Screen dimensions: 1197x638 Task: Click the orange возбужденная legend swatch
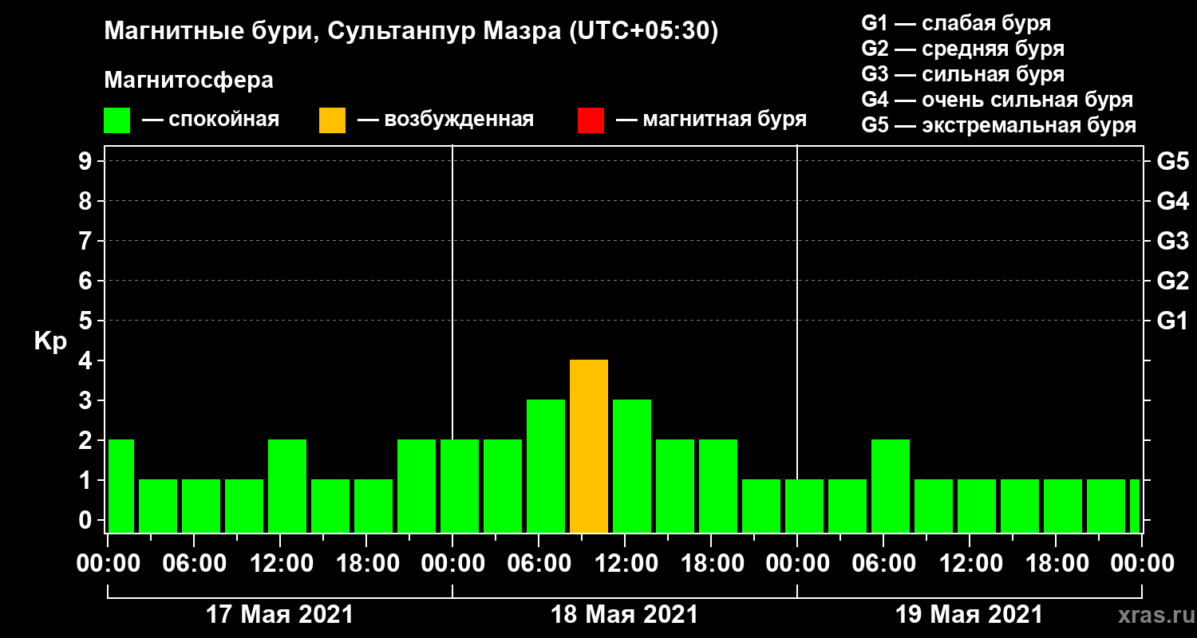332,120
